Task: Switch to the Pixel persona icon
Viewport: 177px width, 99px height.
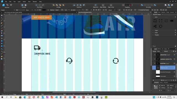Action: click(x=7, y=5)
